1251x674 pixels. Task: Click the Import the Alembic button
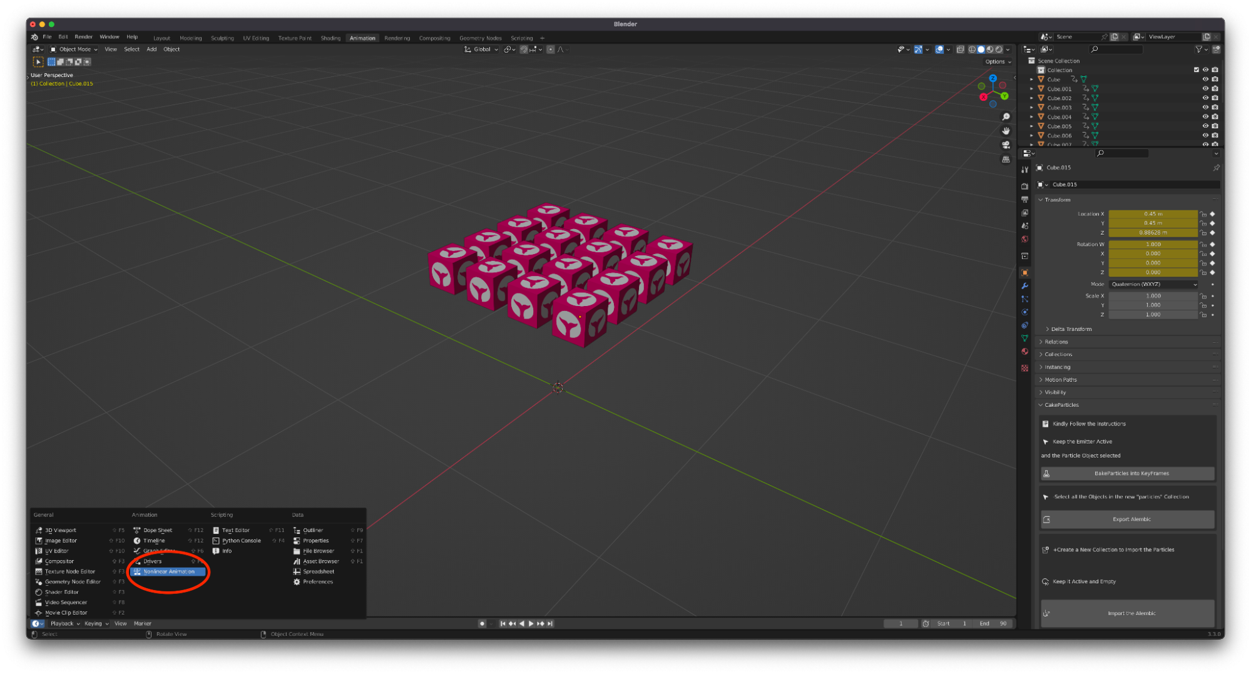1127,613
